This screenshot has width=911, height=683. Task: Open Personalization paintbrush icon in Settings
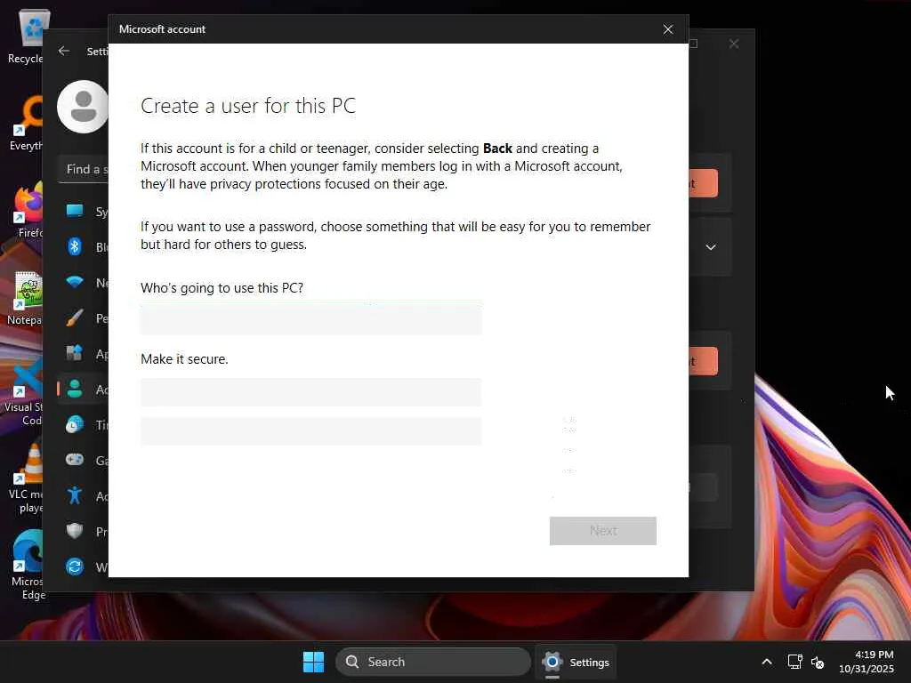[x=75, y=317]
